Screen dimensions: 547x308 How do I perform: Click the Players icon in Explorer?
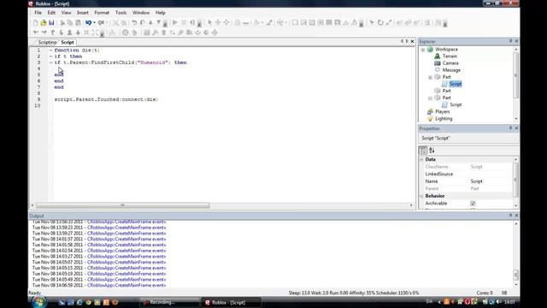[430, 111]
